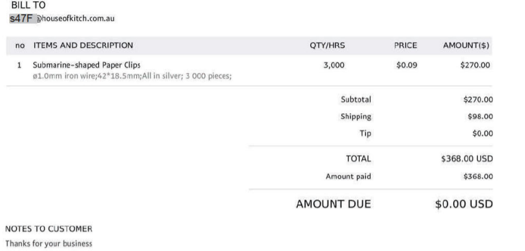
Task: Click the $368.00 USD total value
Action: pyautogui.click(x=467, y=159)
